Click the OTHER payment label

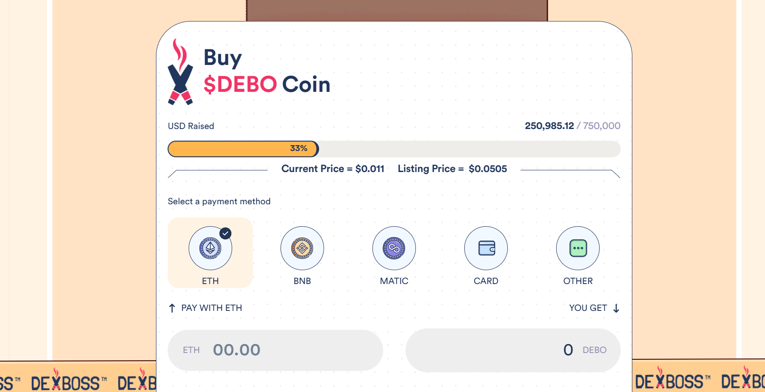[578, 281]
